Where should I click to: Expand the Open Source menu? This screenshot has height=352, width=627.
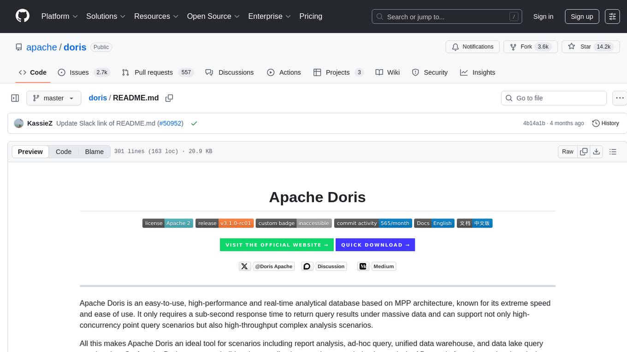[213, 16]
